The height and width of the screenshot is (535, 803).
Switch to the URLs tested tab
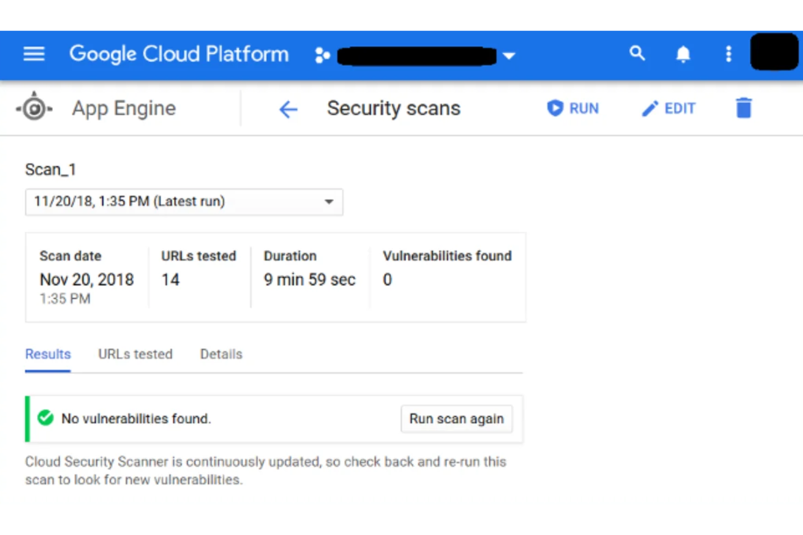(135, 354)
